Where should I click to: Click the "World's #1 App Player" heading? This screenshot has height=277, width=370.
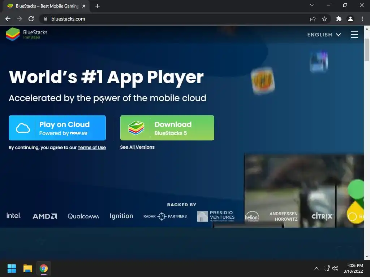106,77
